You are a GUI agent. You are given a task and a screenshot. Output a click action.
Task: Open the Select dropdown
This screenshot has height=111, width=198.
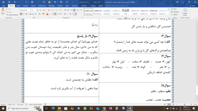tap(175, 15)
